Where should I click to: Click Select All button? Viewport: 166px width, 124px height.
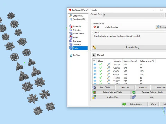(125, 87)
